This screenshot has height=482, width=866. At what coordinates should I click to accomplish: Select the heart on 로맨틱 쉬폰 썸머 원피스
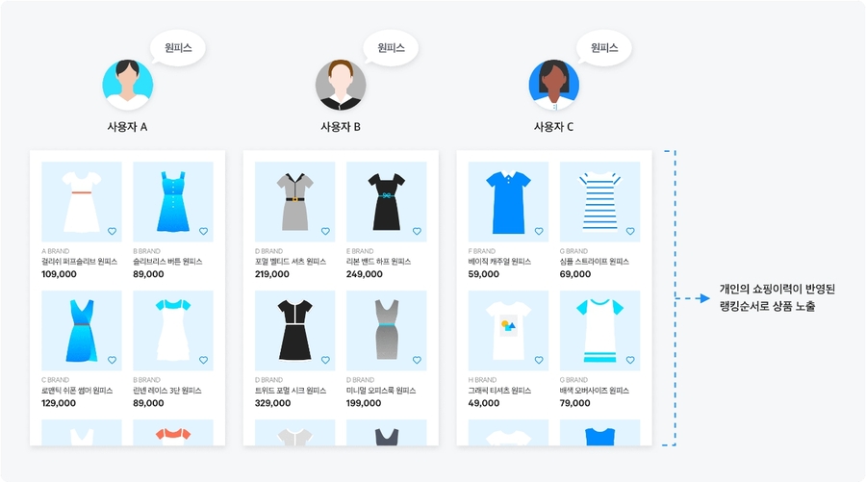pos(113,360)
